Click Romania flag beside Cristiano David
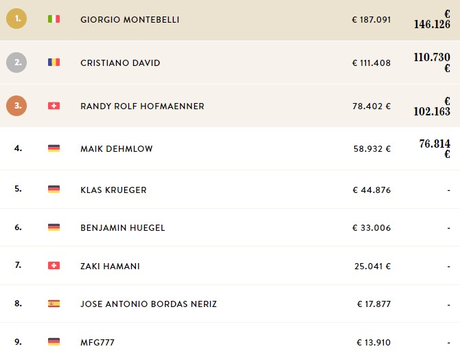460x351 pixels. pyautogui.click(x=54, y=63)
